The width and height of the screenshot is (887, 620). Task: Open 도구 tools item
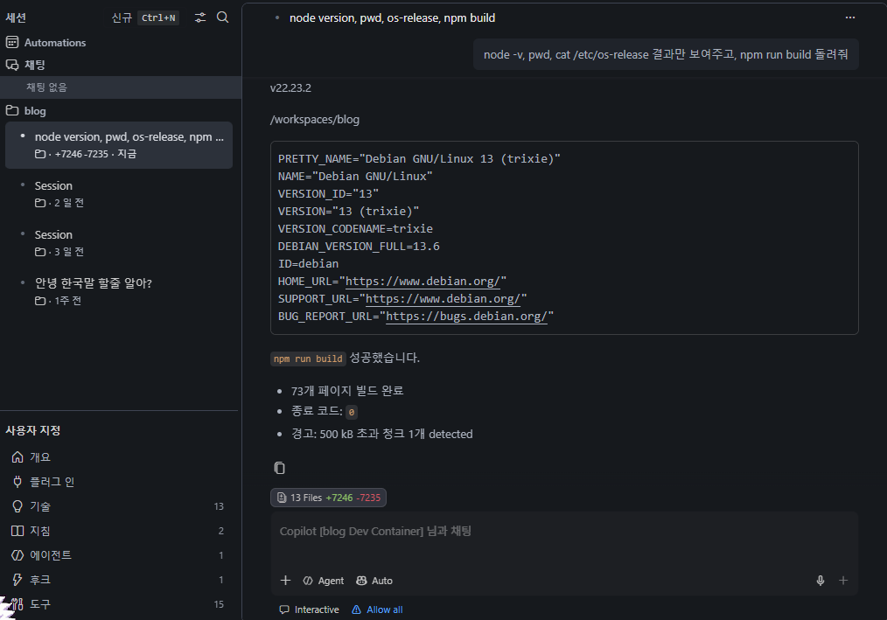click(x=119, y=604)
